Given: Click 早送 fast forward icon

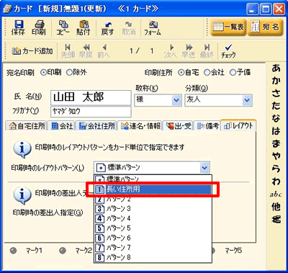Looking at the screenshot, I should [x=189, y=51].
